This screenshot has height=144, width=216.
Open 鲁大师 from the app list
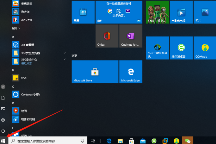click(x=39, y=12)
